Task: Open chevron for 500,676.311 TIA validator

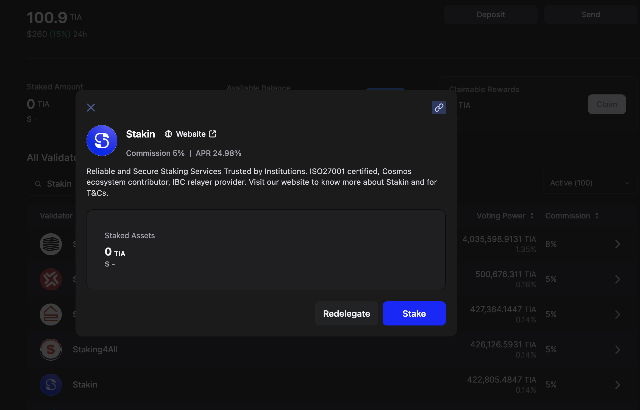Action: point(617,279)
